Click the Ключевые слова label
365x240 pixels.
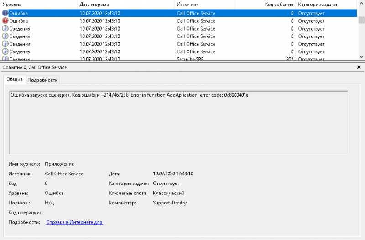[x=128, y=193]
